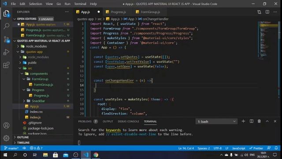The image size is (282, 159).
Task: Close the terminal panel
Action: pos(275,121)
